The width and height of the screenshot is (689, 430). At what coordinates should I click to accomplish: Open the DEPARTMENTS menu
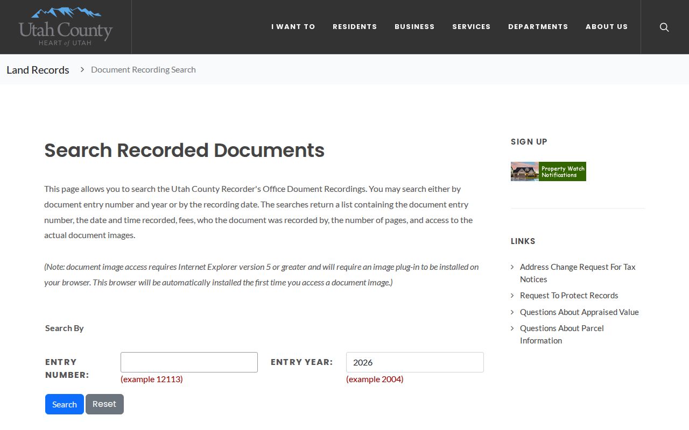[538, 26]
